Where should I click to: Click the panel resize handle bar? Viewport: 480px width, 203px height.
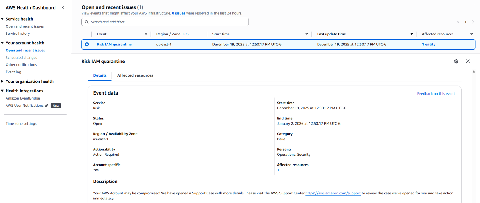[x=278, y=56]
